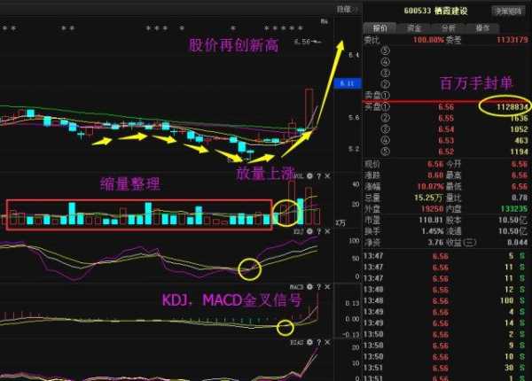
Task: Select the 13:48 trade of 100 lots
Action: pos(444,301)
